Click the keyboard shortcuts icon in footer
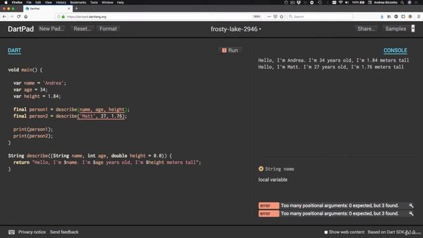The width and height of the screenshot is (423, 238). 11,232
